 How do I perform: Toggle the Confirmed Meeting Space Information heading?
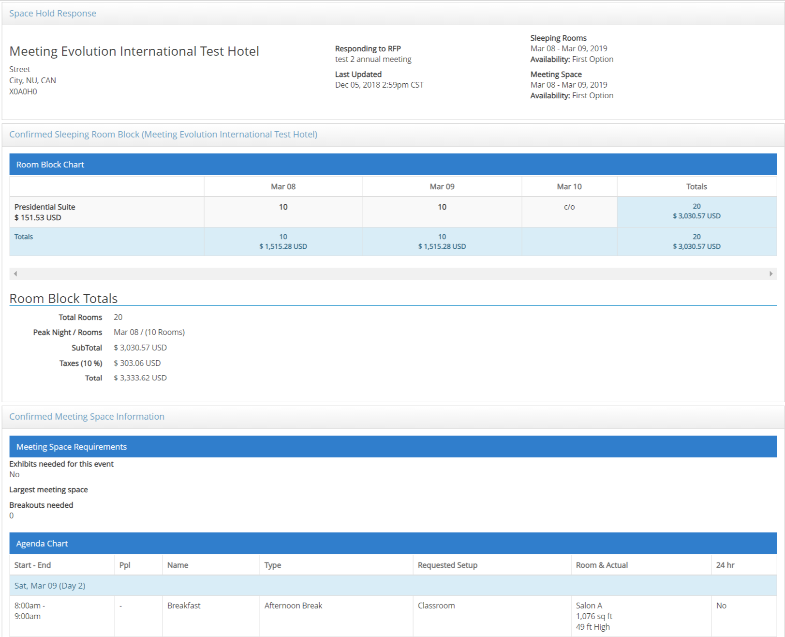pyautogui.click(x=87, y=417)
